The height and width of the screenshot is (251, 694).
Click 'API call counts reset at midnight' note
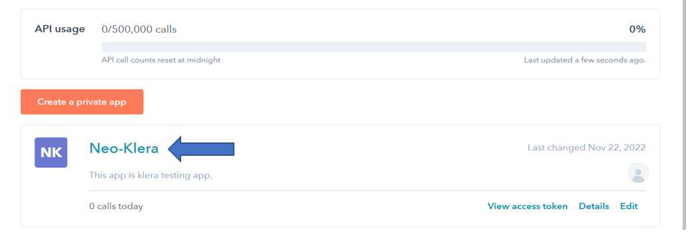(x=161, y=60)
